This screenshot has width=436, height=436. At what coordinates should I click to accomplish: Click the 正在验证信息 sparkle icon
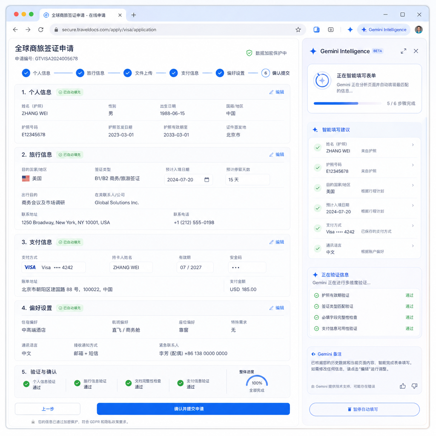click(x=315, y=275)
